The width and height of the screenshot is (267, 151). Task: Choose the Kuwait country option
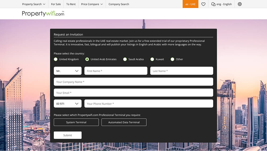(x=152, y=59)
